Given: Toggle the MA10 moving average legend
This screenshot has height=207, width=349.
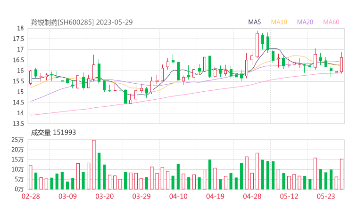Looking at the screenshot, I should (279, 22).
